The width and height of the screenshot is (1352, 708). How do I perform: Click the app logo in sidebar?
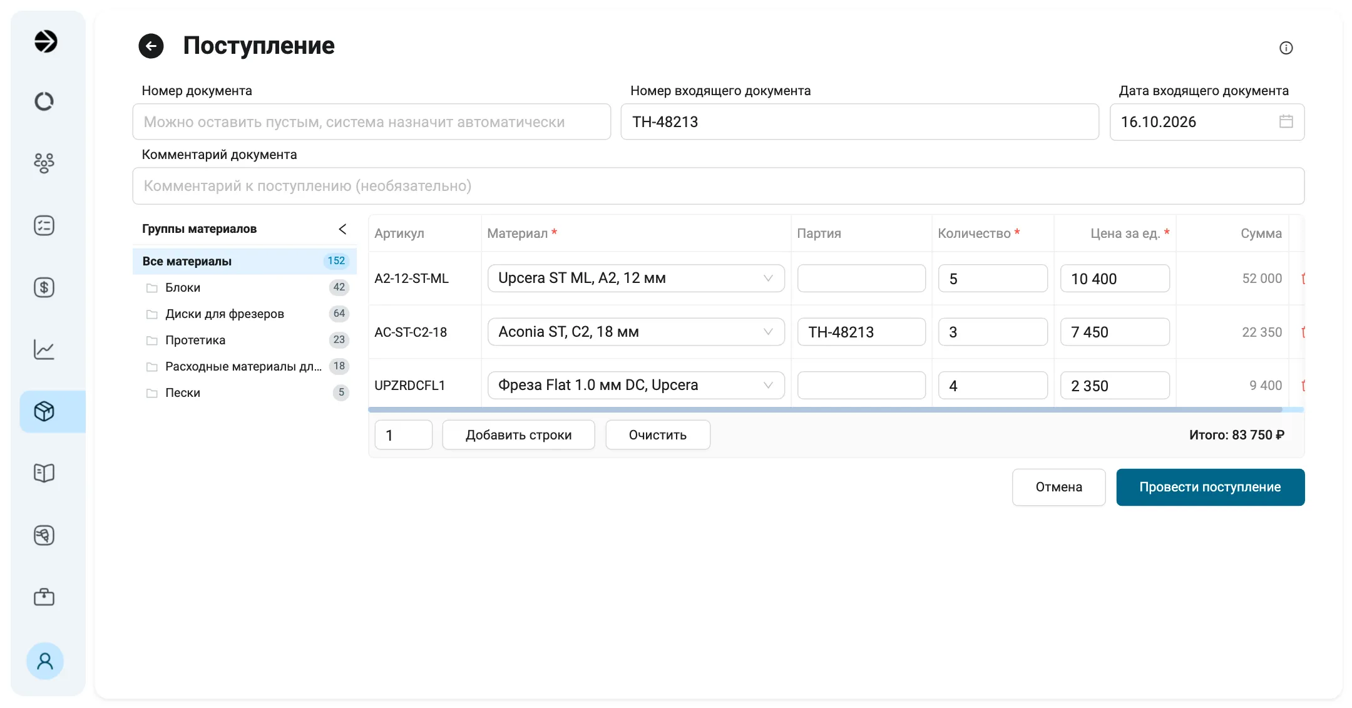tap(45, 41)
